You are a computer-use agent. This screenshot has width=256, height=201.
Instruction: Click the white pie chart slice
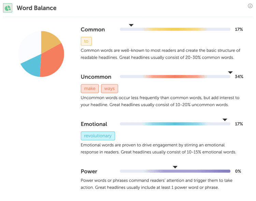[x=29, y=46]
